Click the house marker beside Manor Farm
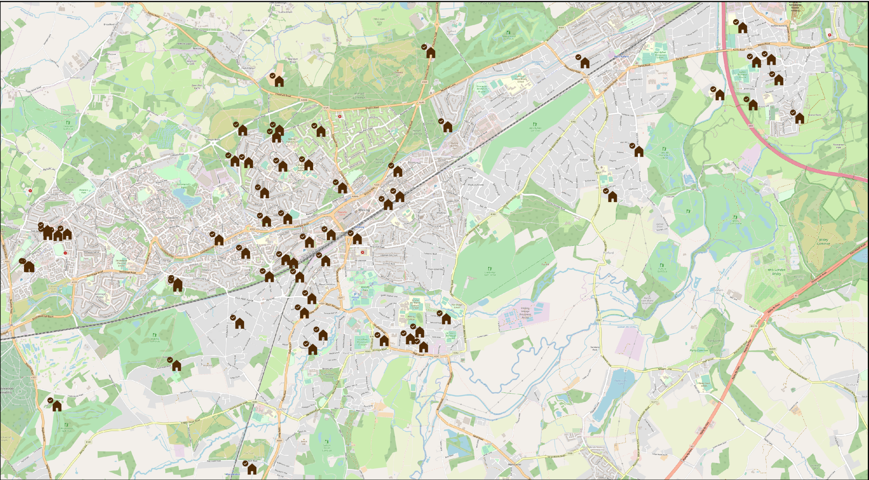 click(x=799, y=119)
